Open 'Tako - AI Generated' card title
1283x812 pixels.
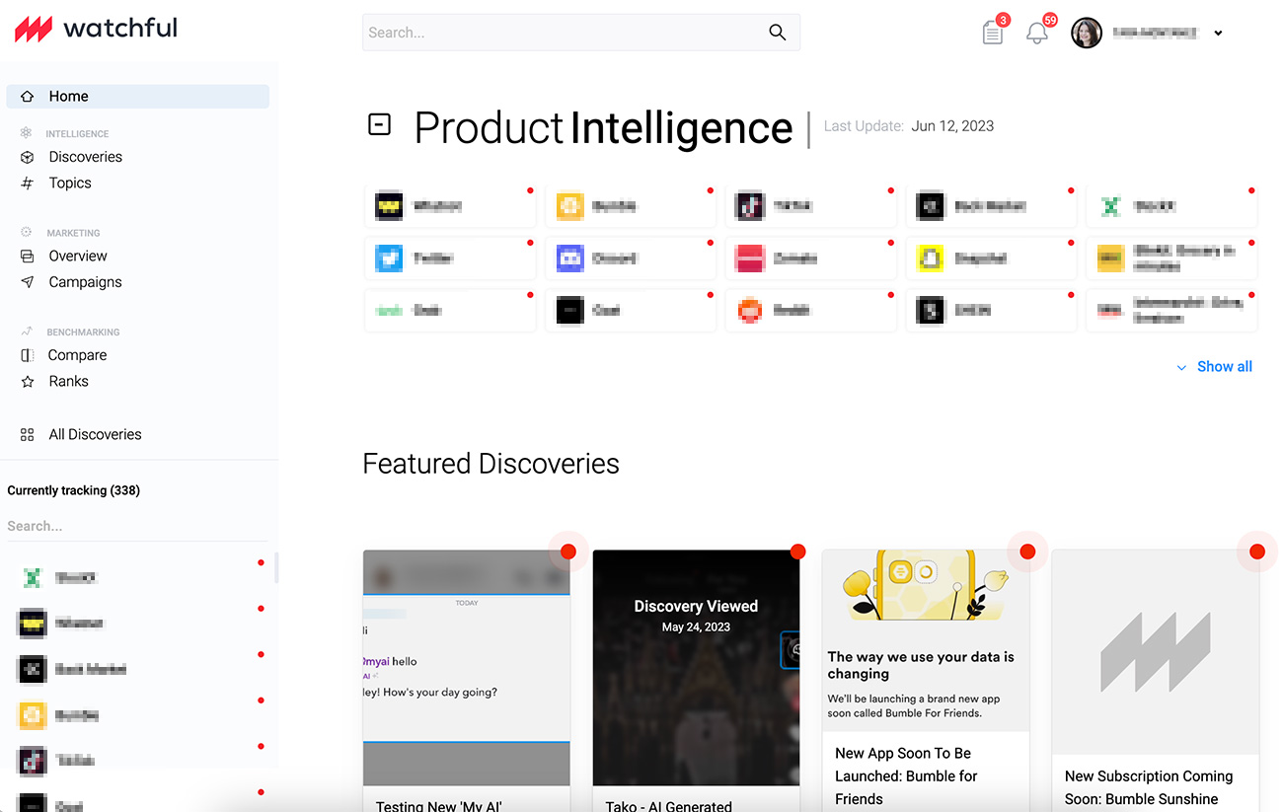(669, 805)
